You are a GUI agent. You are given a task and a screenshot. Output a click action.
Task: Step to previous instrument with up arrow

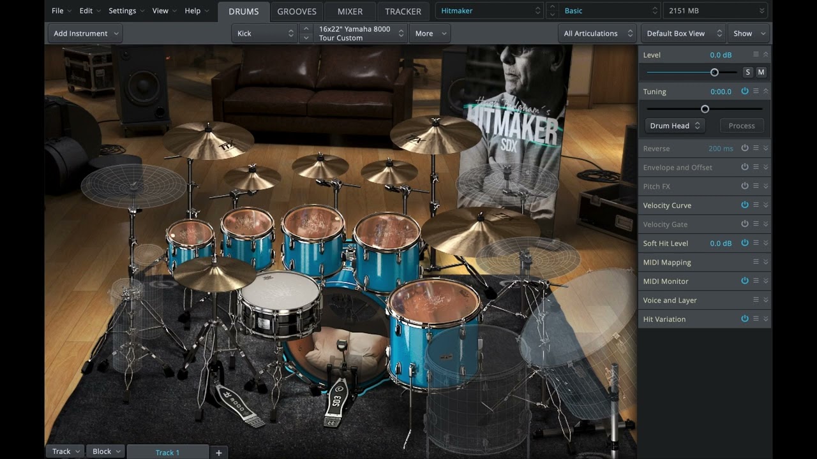(x=306, y=29)
